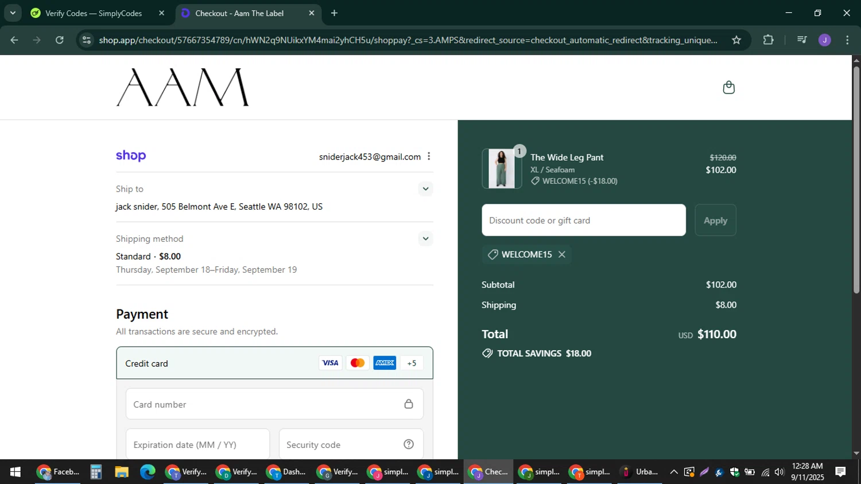
Task: Open the shopping bag icon
Action: click(728, 87)
